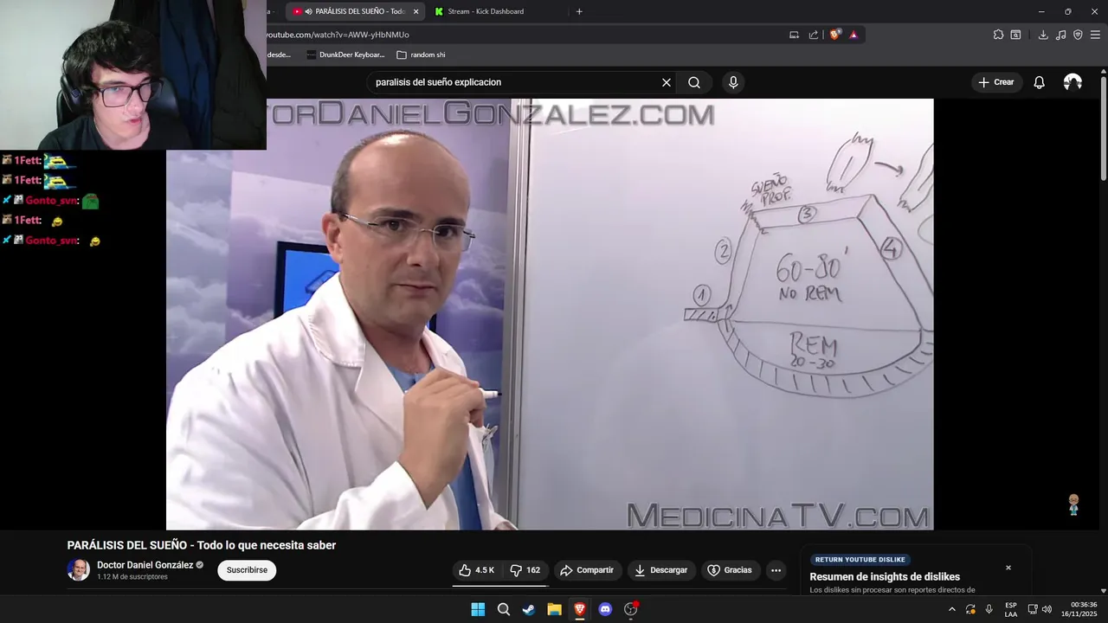Click the browser address bar URL
The image size is (1108, 623).
tap(338, 35)
